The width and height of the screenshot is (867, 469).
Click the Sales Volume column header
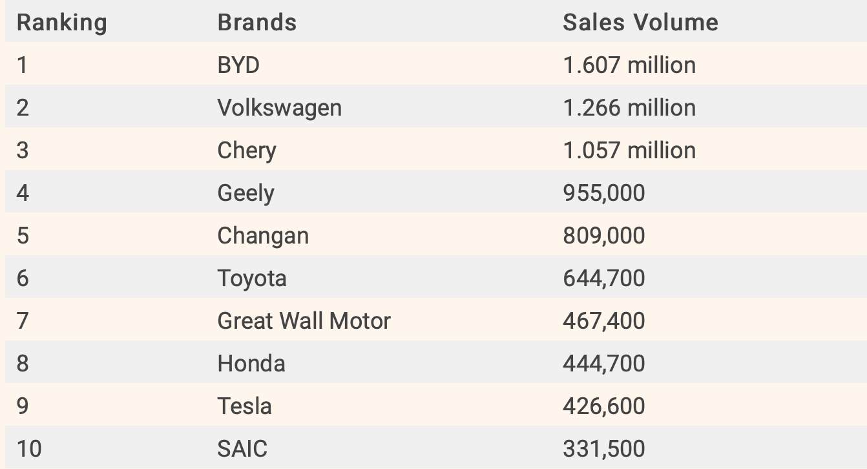pyautogui.click(x=640, y=23)
